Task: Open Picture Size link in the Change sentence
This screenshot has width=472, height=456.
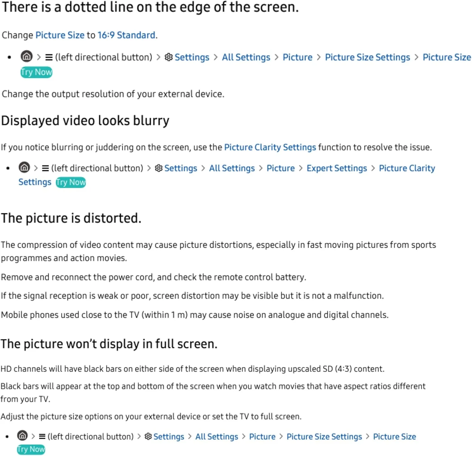Action: [60, 35]
